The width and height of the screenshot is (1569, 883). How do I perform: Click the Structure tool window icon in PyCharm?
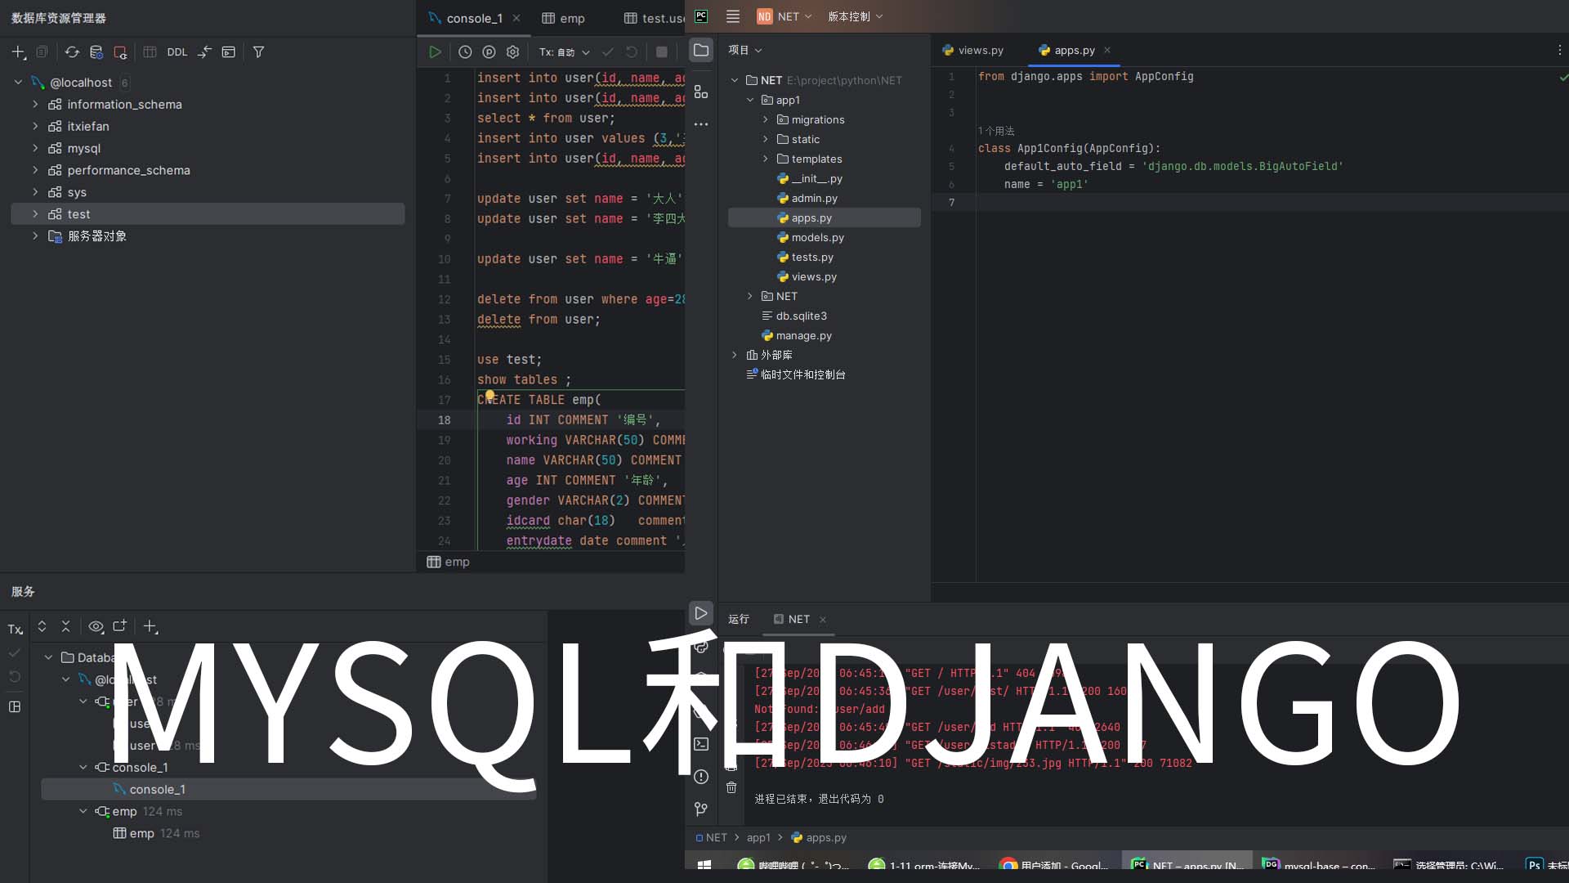point(701,92)
